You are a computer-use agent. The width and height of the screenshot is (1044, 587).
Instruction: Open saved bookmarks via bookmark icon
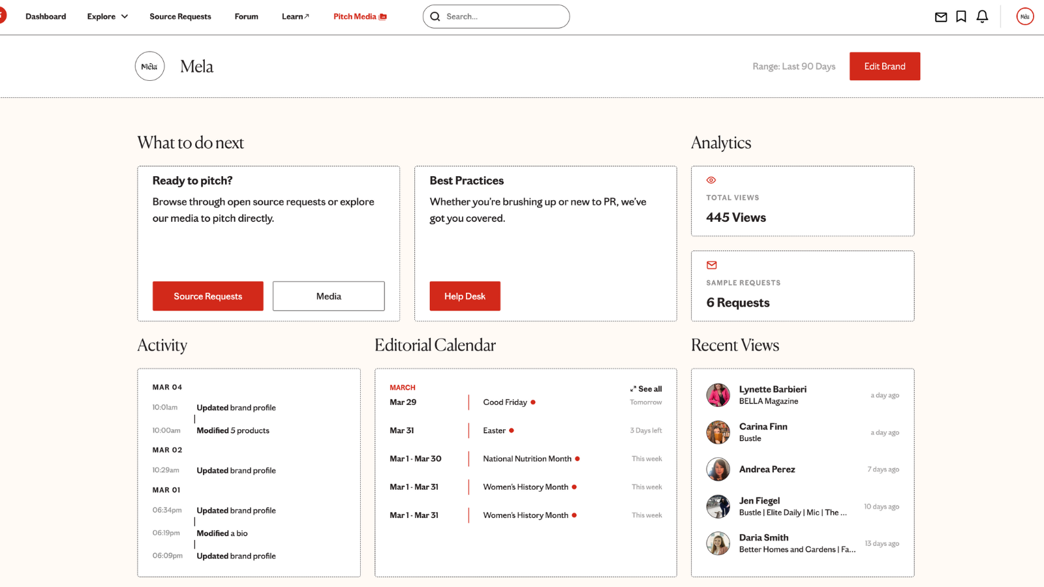[x=961, y=16]
